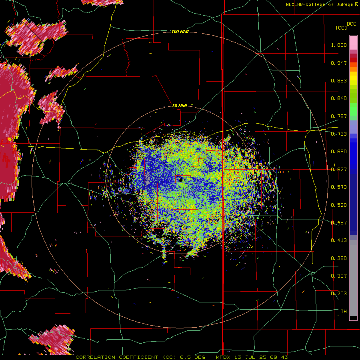Click the Correlation Coefficient KFDX caption
The height and width of the screenshot is (360, 360).
coord(182,357)
